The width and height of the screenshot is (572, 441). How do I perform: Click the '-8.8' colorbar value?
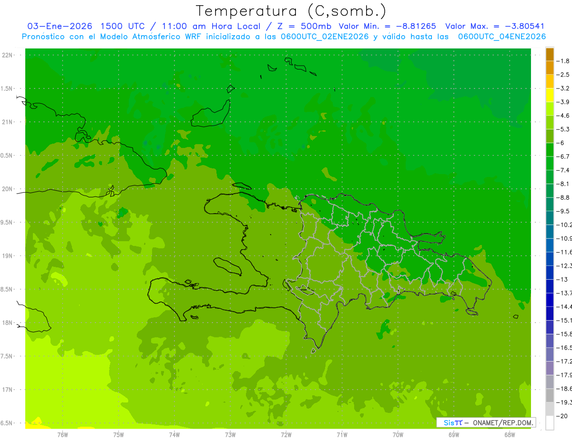click(x=563, y=197)
